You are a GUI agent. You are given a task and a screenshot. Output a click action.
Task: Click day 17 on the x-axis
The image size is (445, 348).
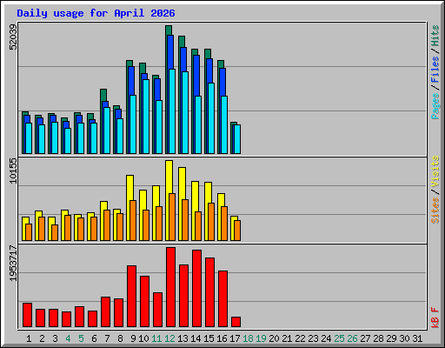(235, 338)
